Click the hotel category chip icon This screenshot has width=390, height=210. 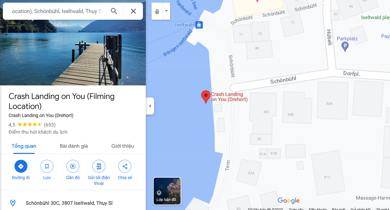(x=157, y=11)
